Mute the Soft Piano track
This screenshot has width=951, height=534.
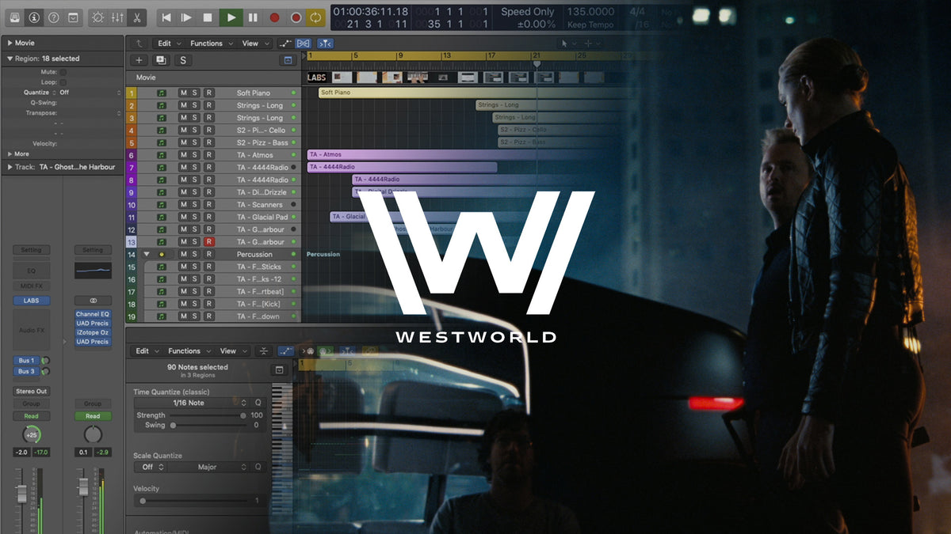[183, 93]
